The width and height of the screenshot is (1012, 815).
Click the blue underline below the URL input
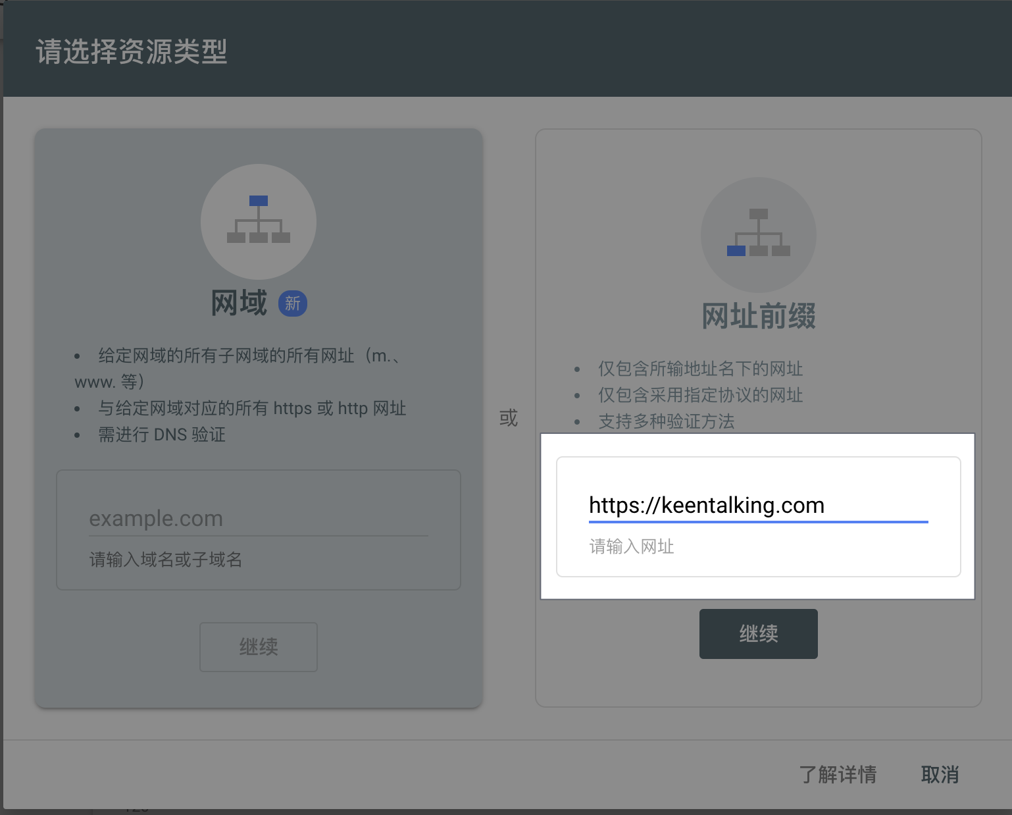pos(758,521)
